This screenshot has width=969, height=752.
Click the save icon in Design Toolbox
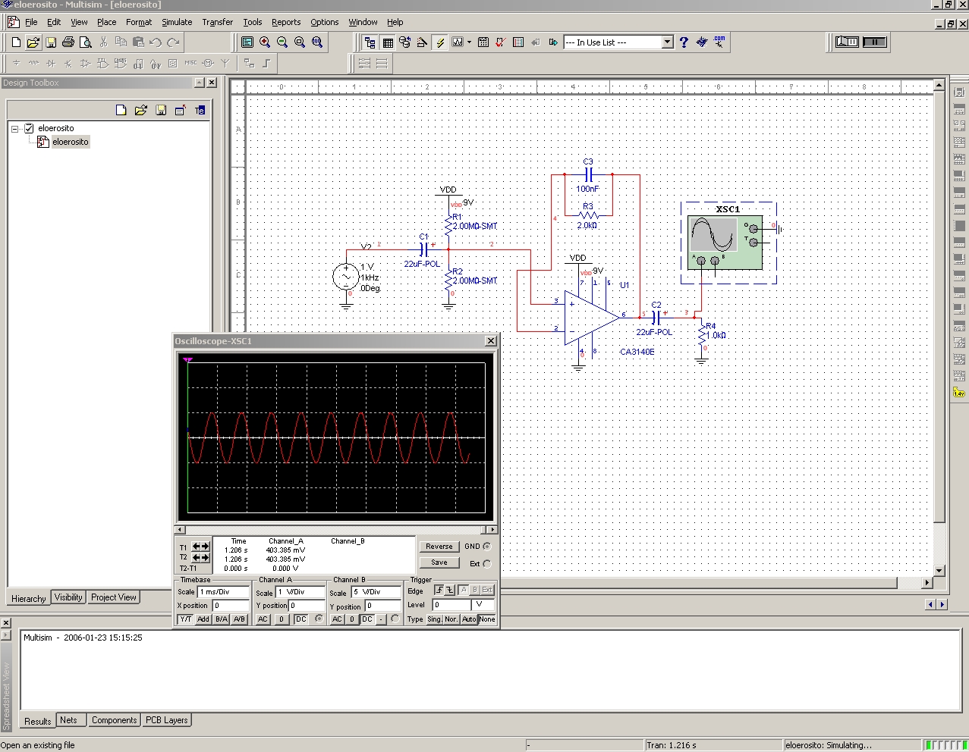[161, 111]
